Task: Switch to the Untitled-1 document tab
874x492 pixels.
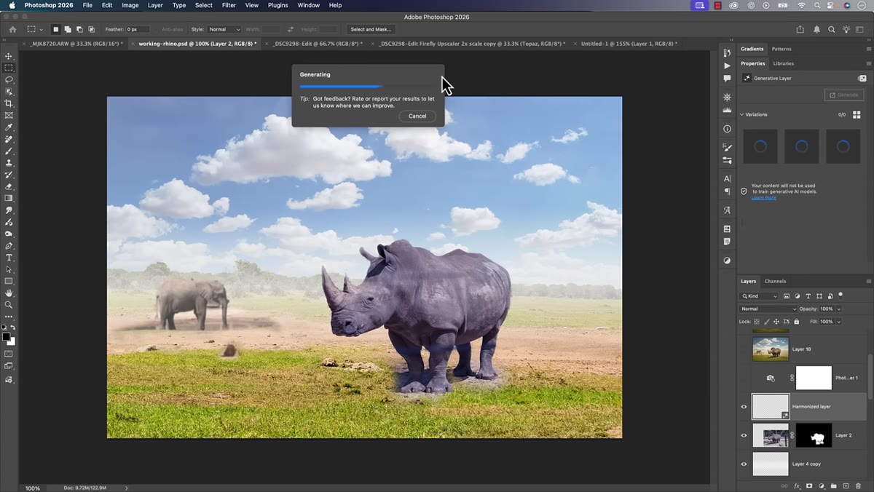Action: click(628, 44)
